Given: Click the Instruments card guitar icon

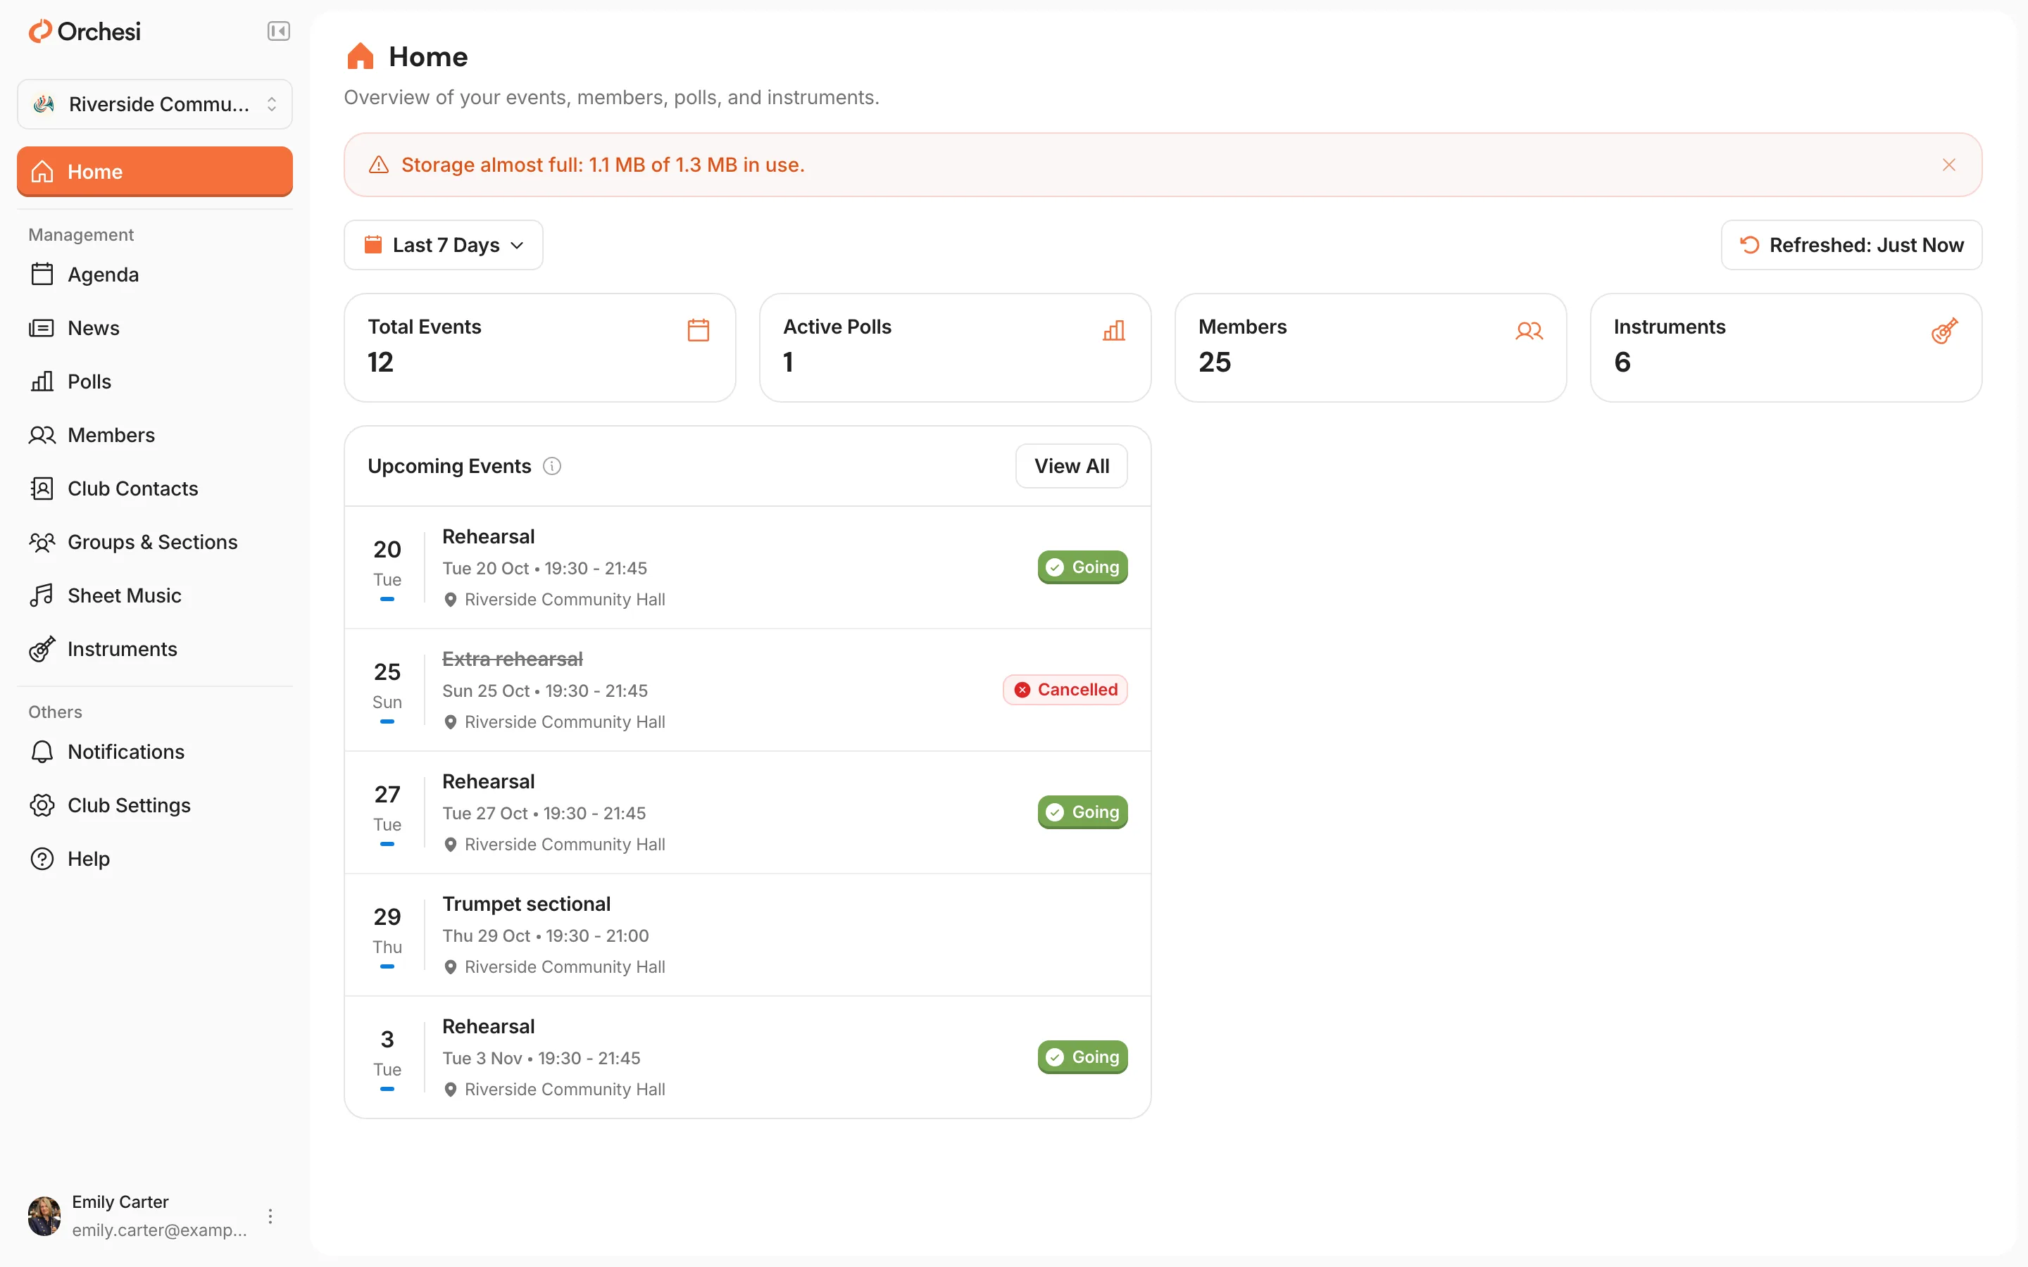Looking at the screenshot, I should tap(1944, 330).
